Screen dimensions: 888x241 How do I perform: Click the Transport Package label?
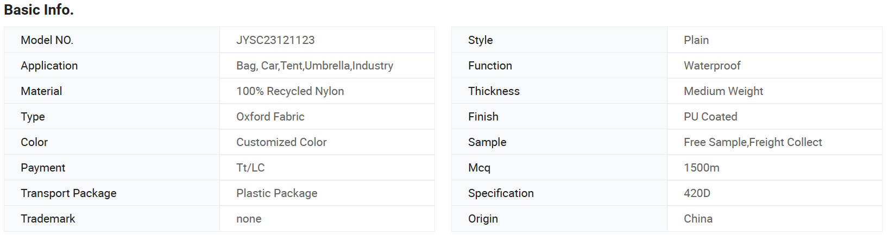(x=68, y=193)
